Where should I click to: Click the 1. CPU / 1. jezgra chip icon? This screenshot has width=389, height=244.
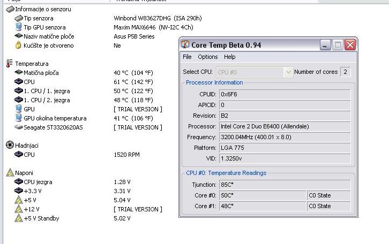[19, 90]
